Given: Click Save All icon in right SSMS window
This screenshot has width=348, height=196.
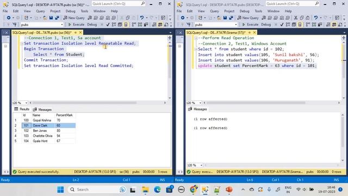Looking at the screenshot, I should coord(231,18).
